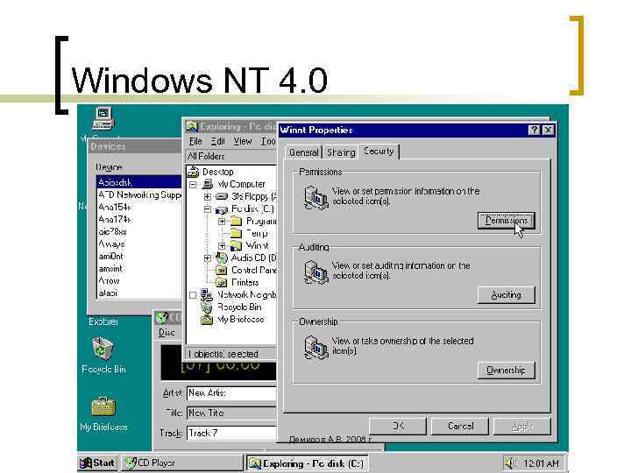Click the Ownership section computer icon

pyautogui.click(x=315, y=348)
